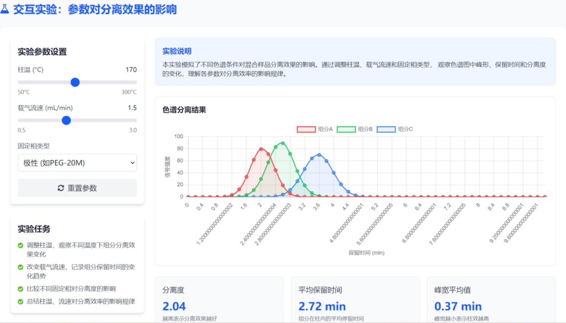The image size is (566, 323).
Task: Select the red 组分A peak data point
Action: (261, 149)
